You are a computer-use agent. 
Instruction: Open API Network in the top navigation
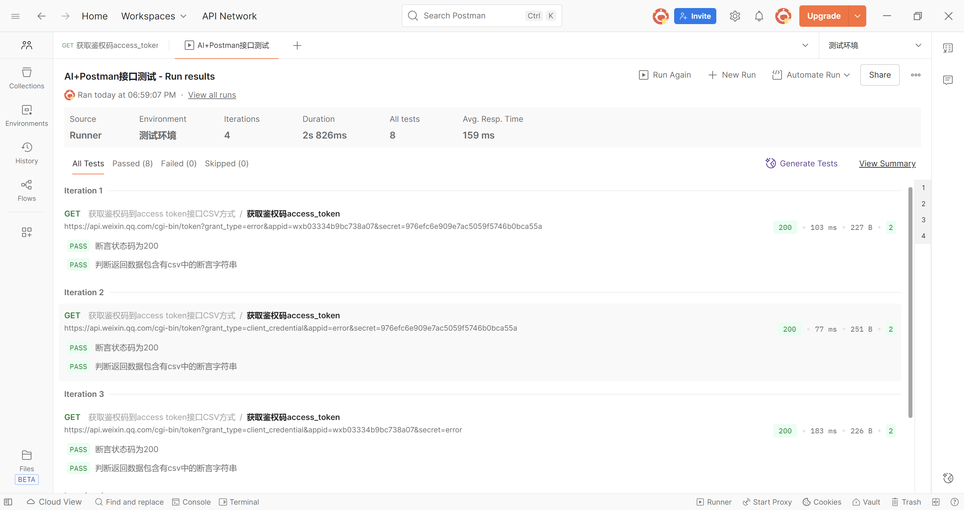coord(229,16)
